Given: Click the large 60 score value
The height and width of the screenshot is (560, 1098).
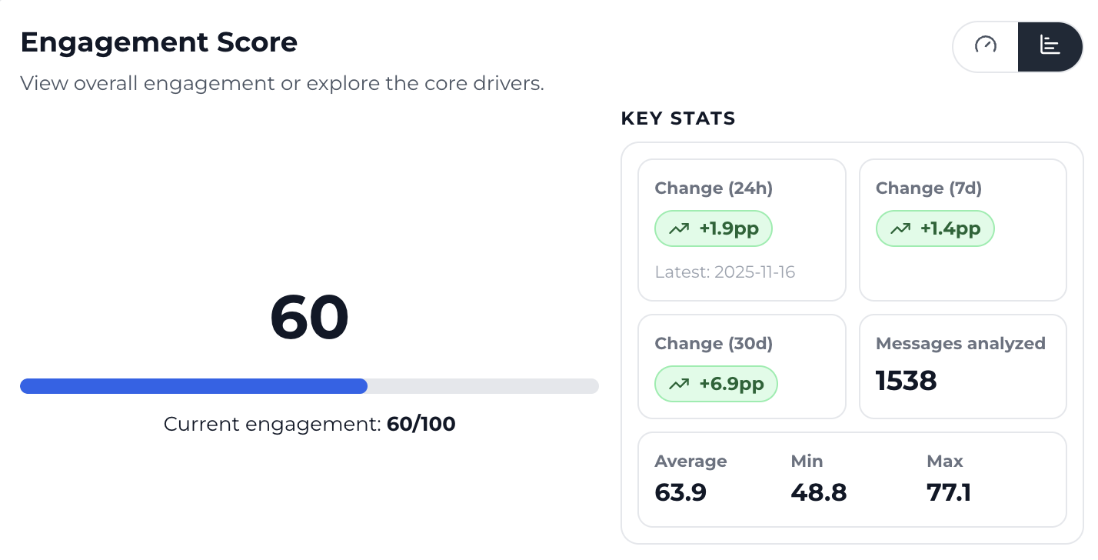Looking at the screenshot, I should (309, 316).
